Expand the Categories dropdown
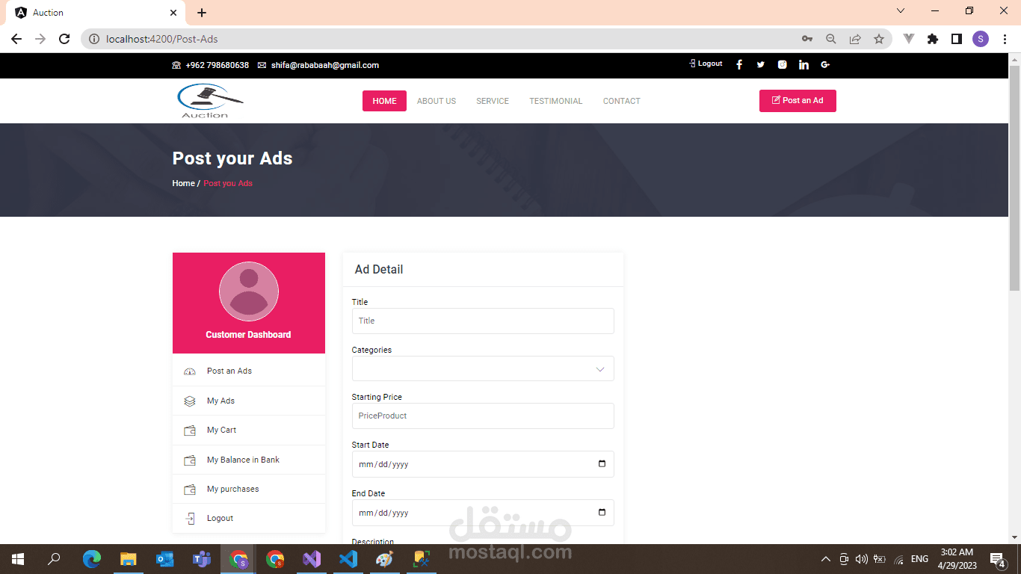Screen dimensions: 1021x574 (483, 368)
